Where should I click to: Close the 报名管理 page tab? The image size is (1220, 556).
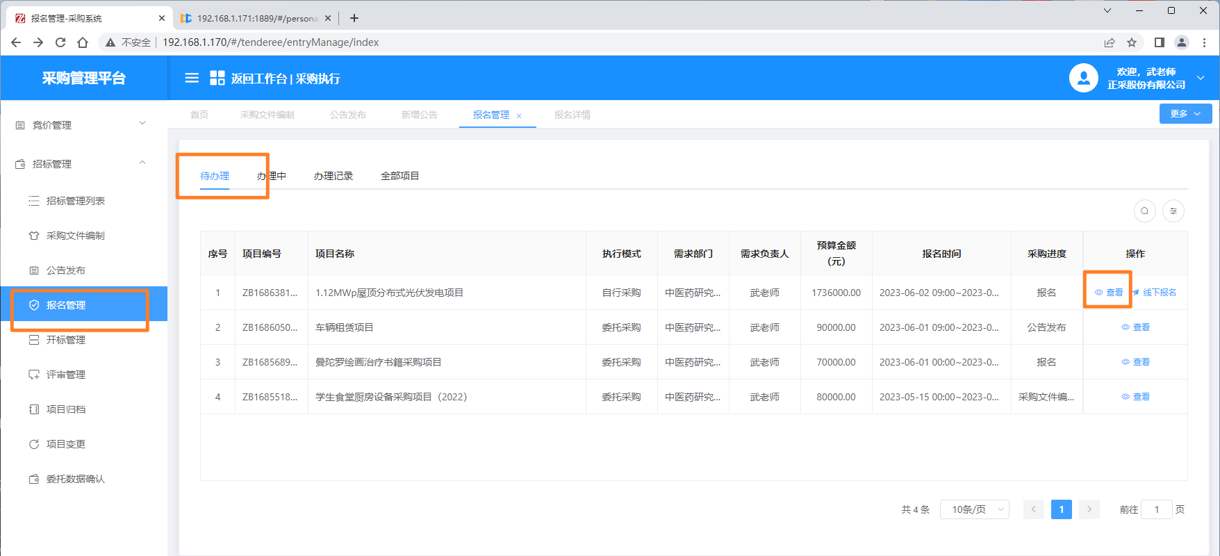click(x=519, y=116)
